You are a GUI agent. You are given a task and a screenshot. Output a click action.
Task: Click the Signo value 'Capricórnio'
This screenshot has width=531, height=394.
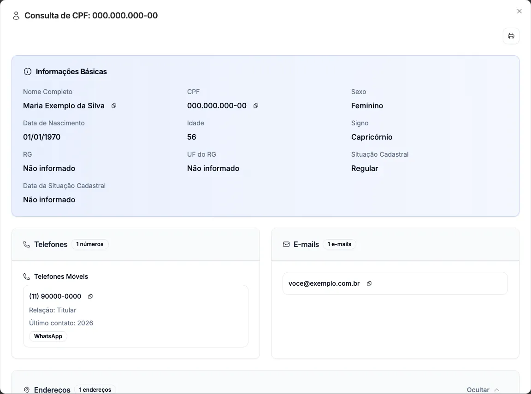point(372,137)
